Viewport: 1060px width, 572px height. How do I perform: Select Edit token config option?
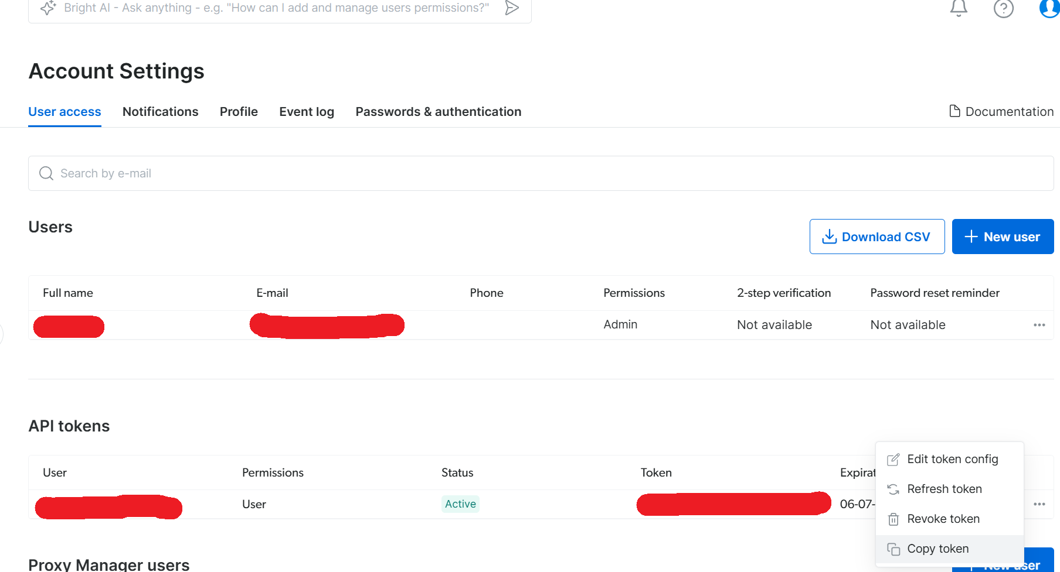952,460
